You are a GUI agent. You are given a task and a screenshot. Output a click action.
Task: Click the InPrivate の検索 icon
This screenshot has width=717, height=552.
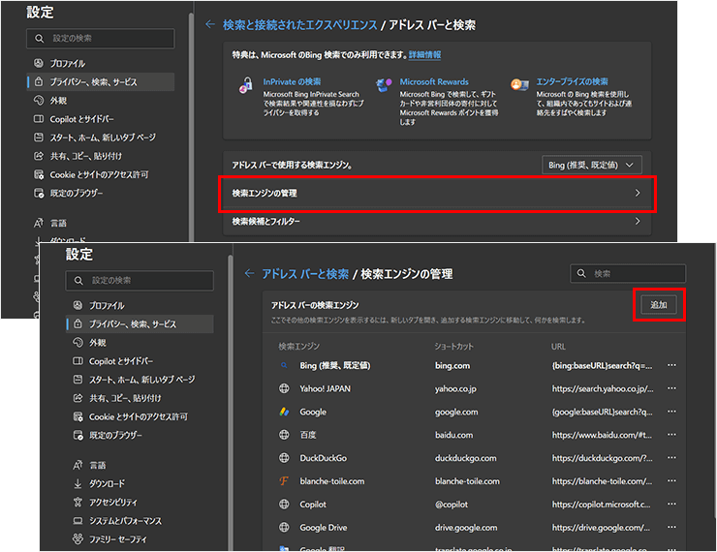pyautogui.click(x=246, y=85)
